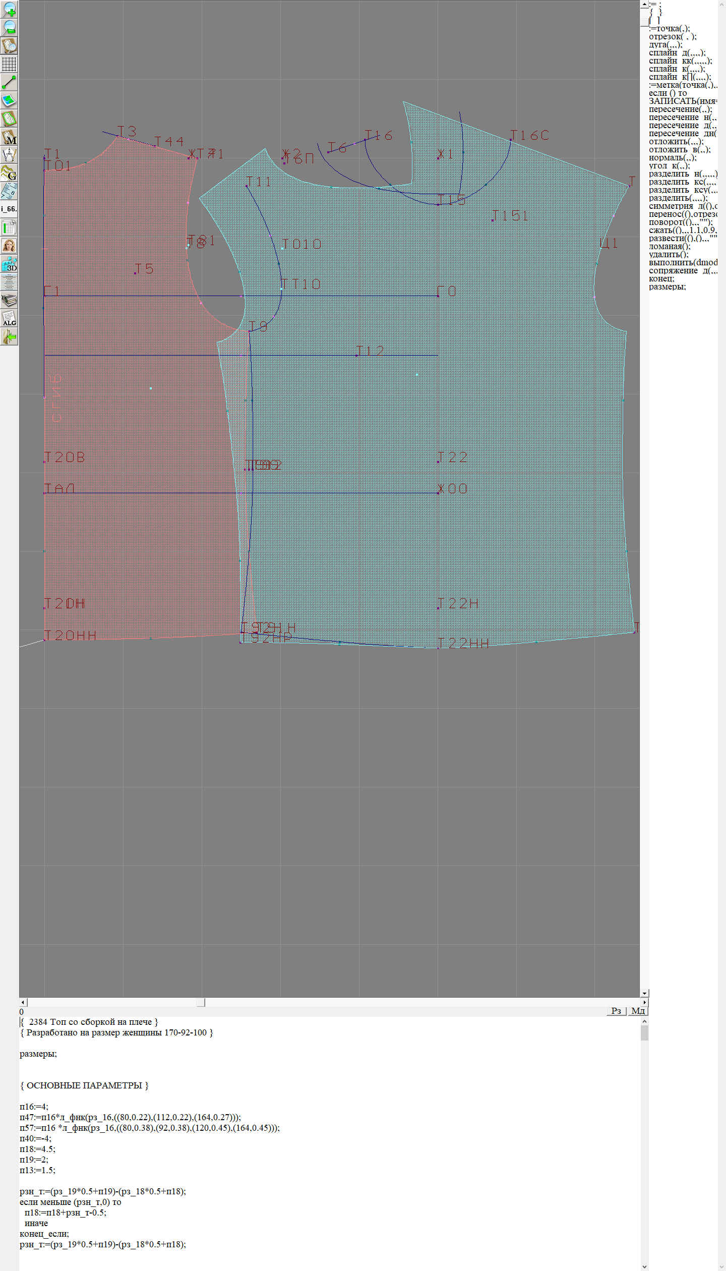
Task: Select 'отрезок( , );' in the operator list
Action: pyautogui.click(x=673, y=37)
